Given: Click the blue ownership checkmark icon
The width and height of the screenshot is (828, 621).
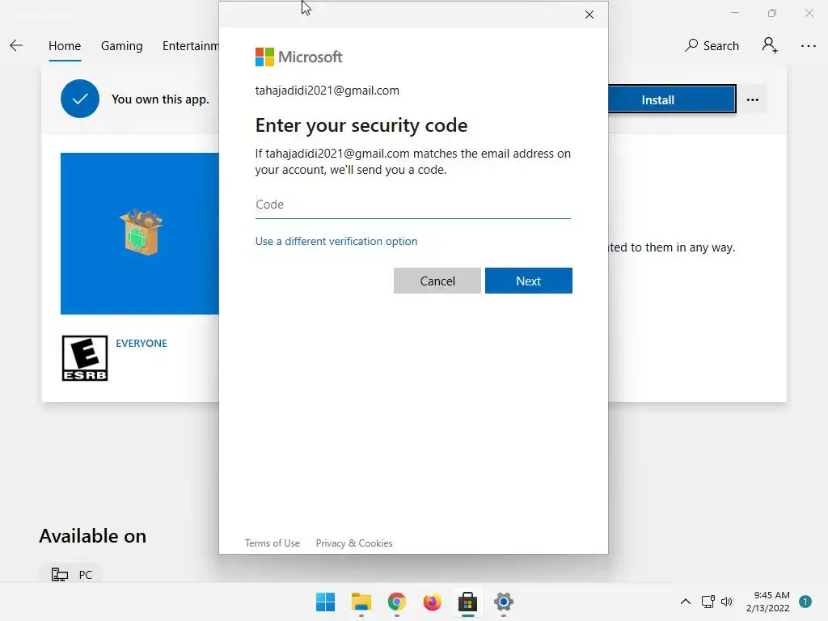Looking at the screenshot, I should tap(80, 99).
